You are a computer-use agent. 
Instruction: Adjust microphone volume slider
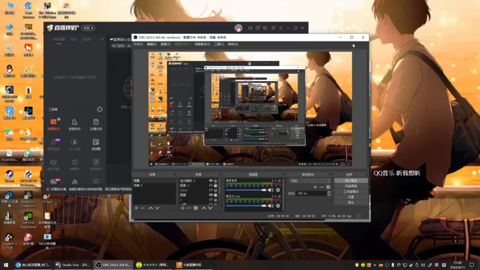246,206
